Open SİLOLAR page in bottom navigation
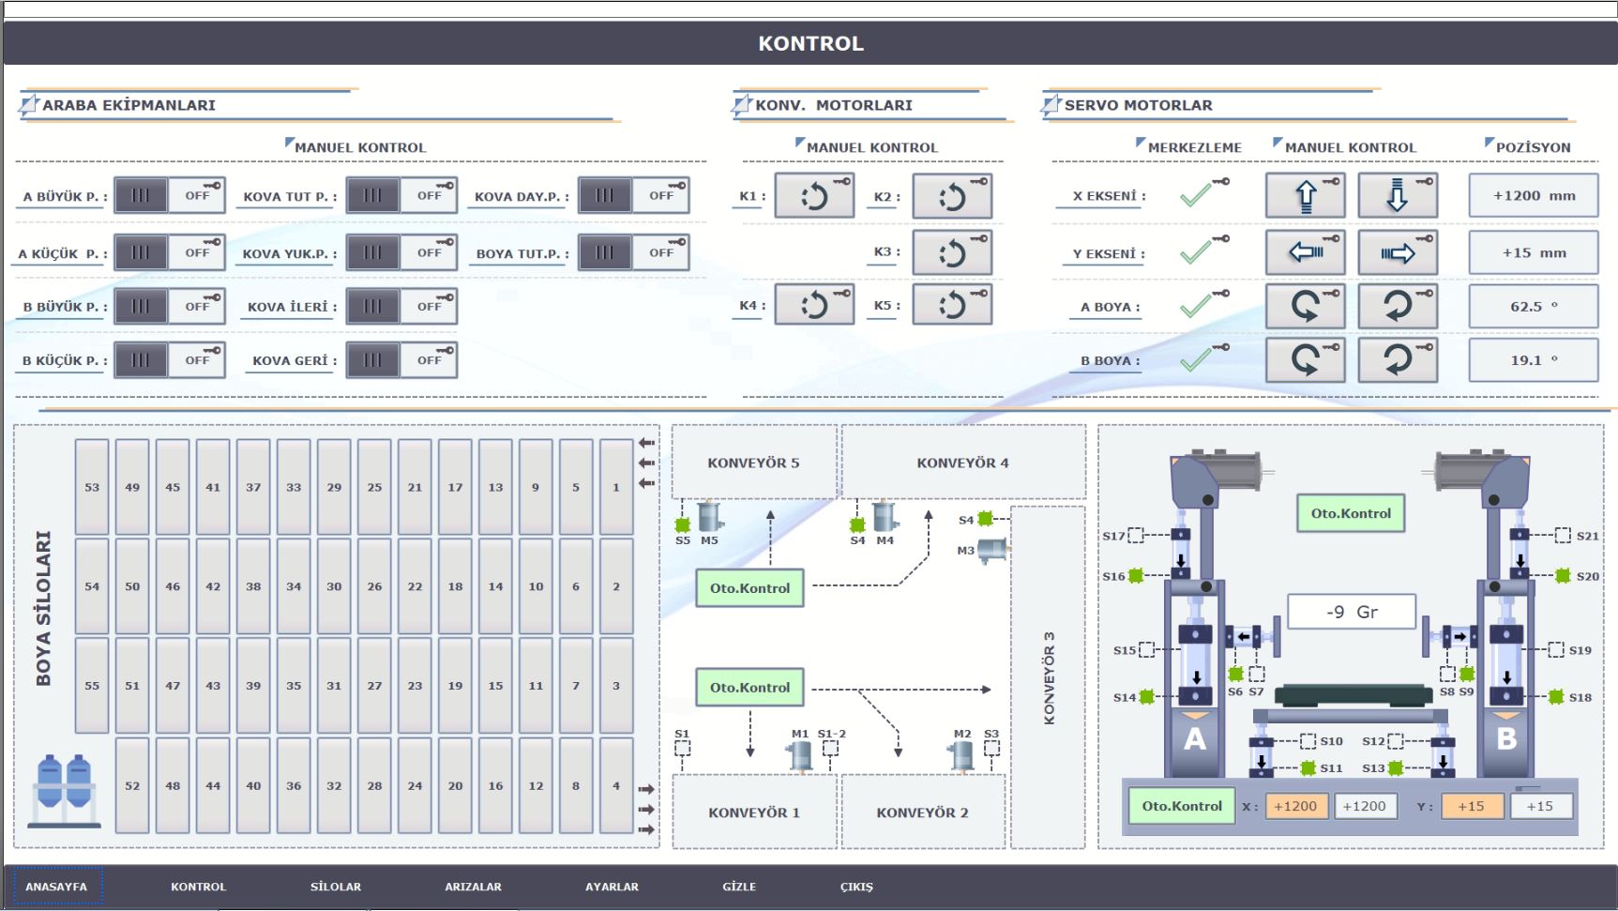 [336, 887]
